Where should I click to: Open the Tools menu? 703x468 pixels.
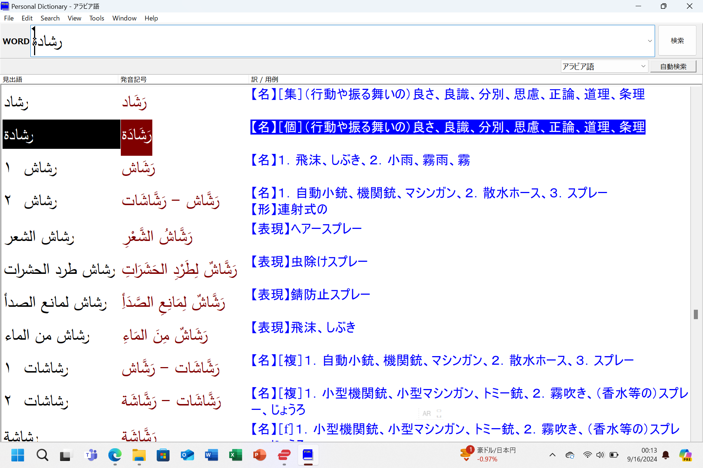(x=97, y=18)
